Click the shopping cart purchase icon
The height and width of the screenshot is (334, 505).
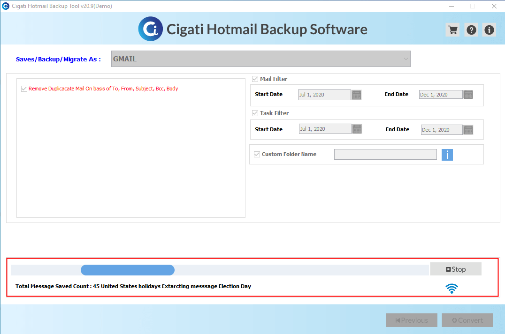coord(453,30)
